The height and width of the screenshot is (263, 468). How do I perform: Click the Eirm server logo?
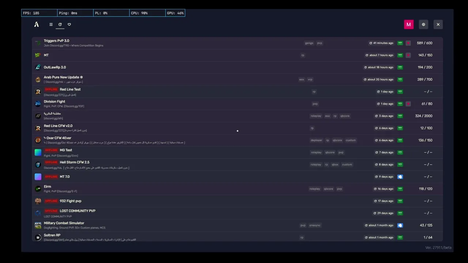[38, 189]
